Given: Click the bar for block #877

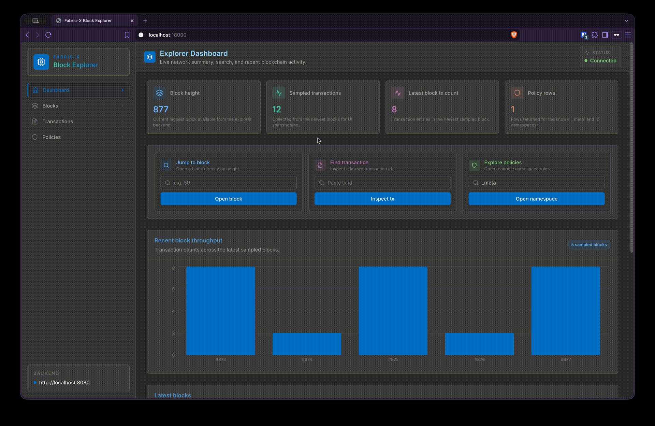Looking at the screenshot, I should point(566,311).
